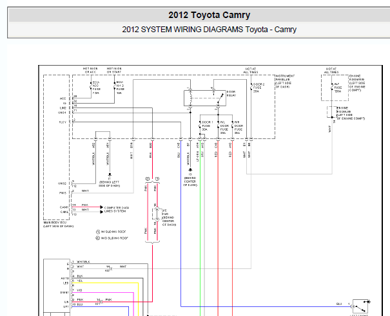
Task: Click the ground point behind center of dash
Action: click(190, 170)
